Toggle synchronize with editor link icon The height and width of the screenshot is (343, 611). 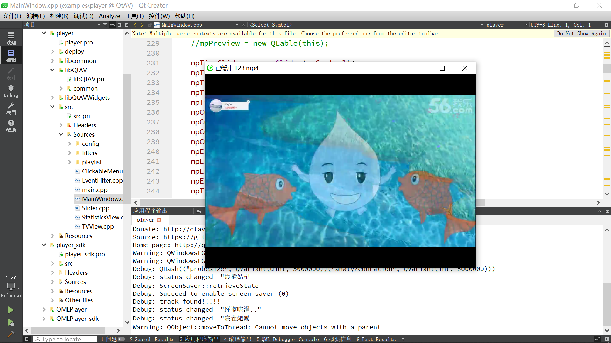(113, 25)
